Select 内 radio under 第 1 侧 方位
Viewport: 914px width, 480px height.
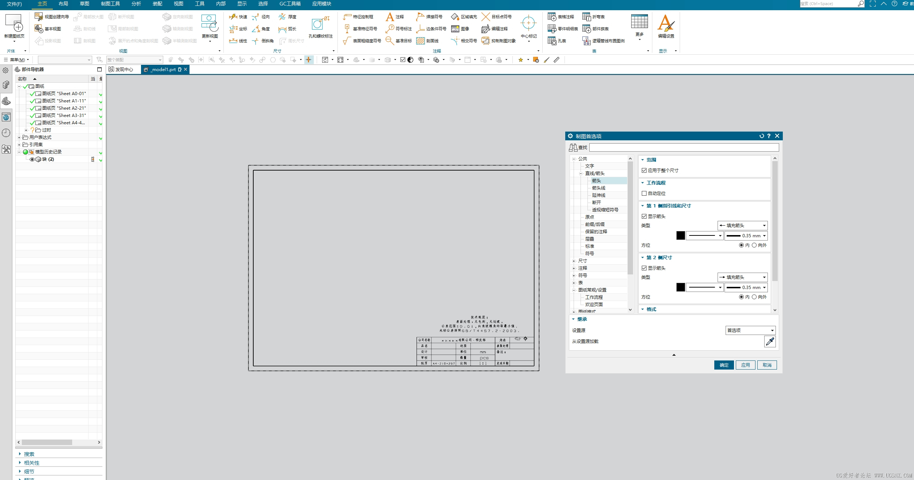pos(741,245)
